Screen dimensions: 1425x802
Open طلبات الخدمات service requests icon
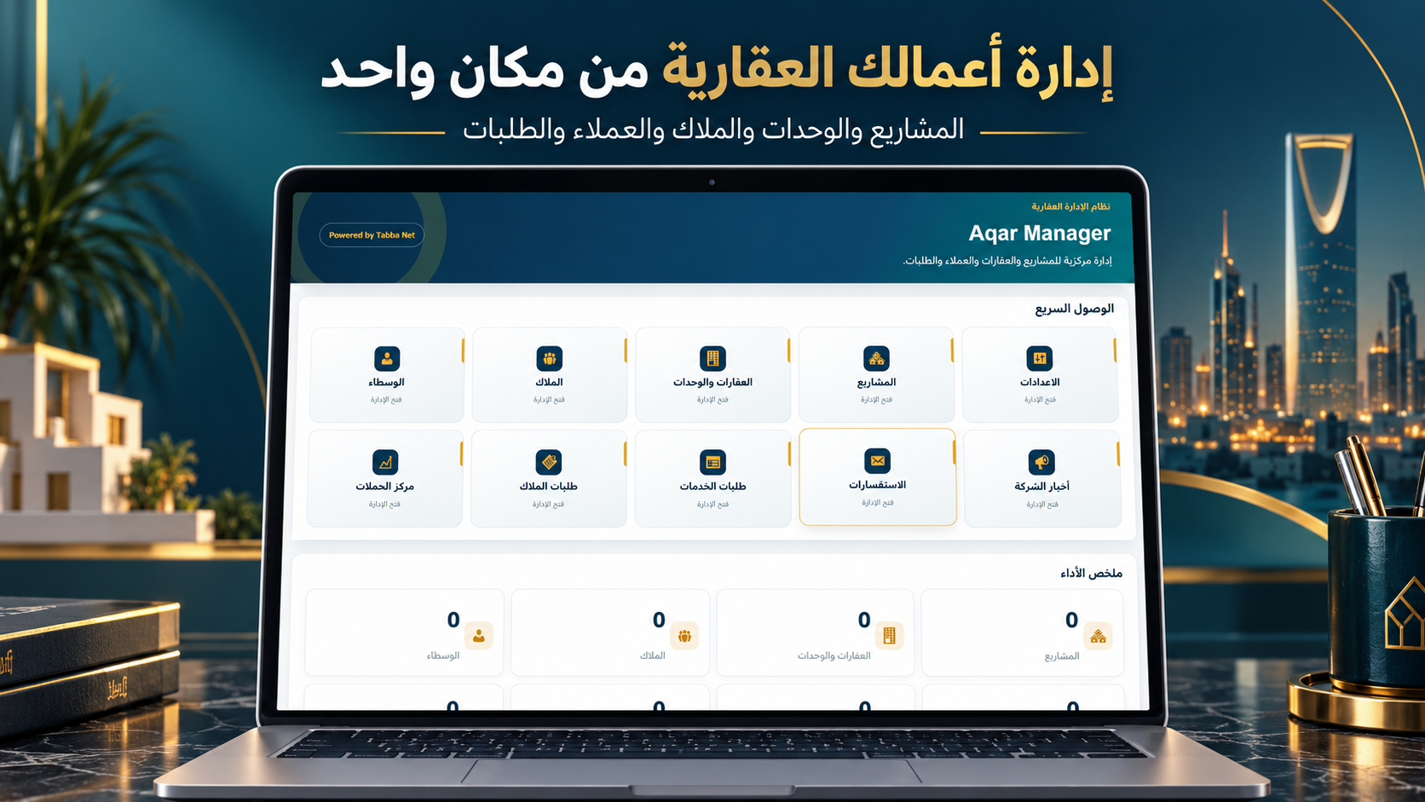point(712,462)
